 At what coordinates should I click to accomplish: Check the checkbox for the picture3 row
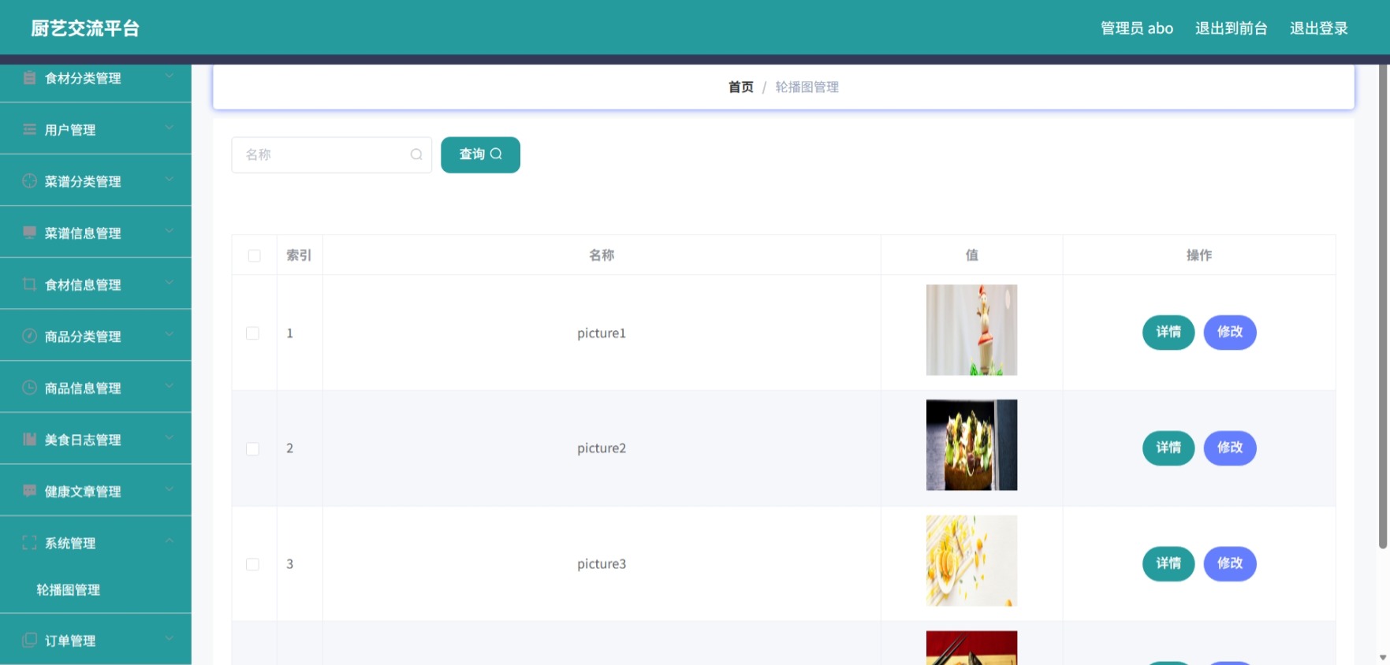coord(252,564)
